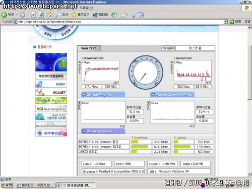Click 8.89 Mbps maximum download value
252x189 pixels.
click(x=161, y=147)
